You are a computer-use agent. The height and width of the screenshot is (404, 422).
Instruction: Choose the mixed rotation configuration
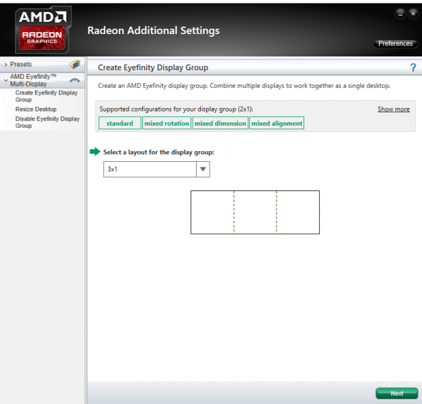click(x=167, y=123)
